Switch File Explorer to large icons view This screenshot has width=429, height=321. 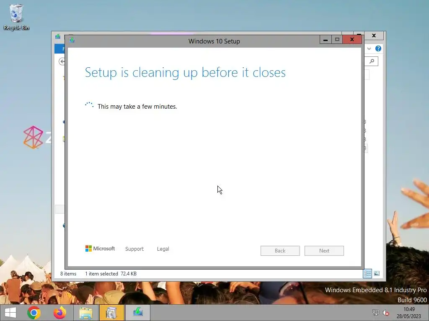click(x=377, y=273)
